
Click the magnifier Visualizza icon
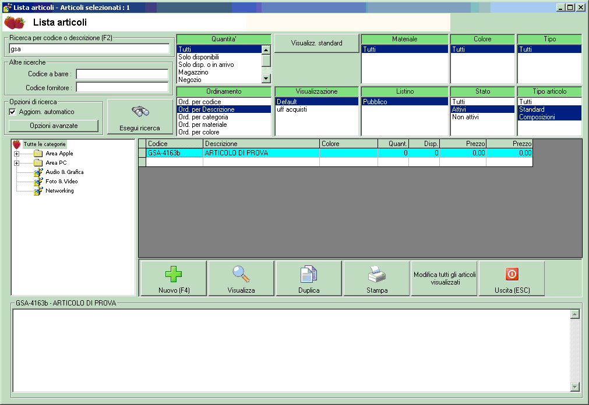(241, 275)
